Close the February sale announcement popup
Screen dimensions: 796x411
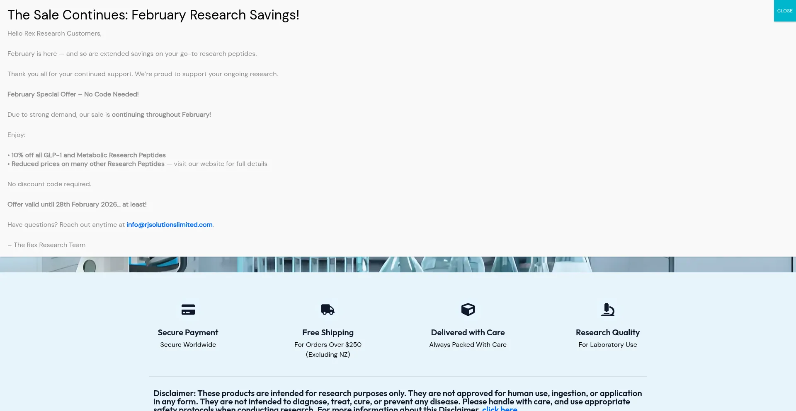point(784,11)
